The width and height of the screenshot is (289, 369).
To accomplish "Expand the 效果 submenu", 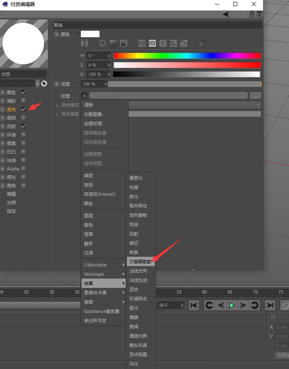I will [x=104, y=283].
